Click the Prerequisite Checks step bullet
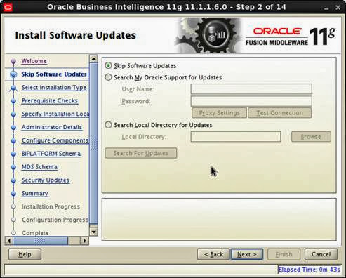The height and width of the screenshot is (278, 346). pyautogui.click(x=13, y=101)
